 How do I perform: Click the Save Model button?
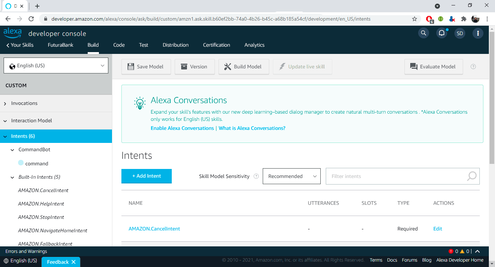click(146, 67)
